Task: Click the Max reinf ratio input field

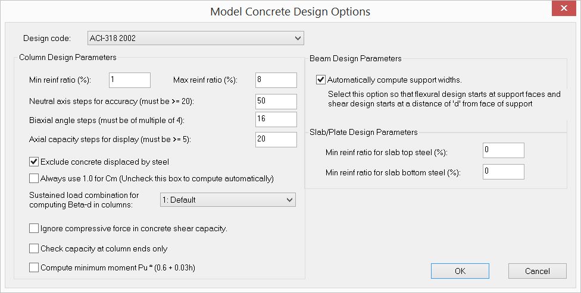Action: click(x=276, y=80)
